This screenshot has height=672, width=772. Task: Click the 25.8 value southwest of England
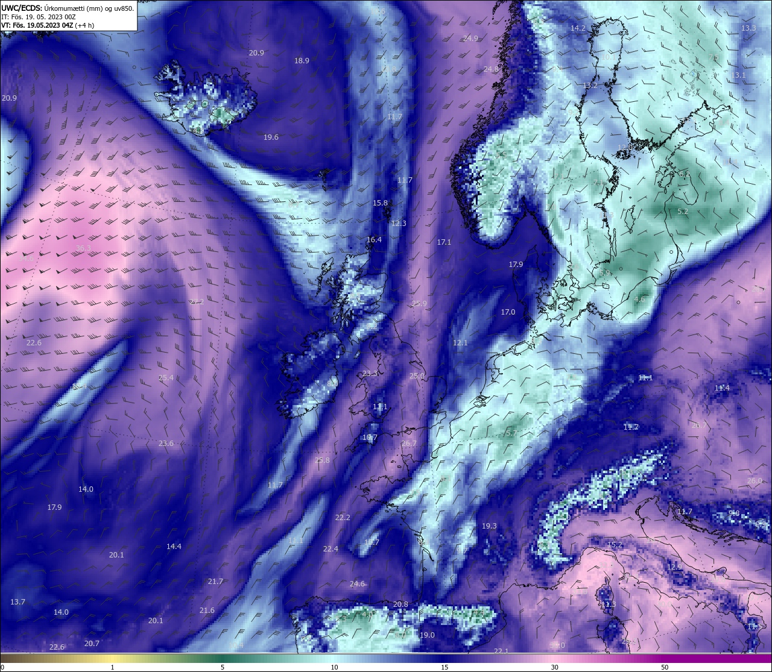click(x=323, y=460)
